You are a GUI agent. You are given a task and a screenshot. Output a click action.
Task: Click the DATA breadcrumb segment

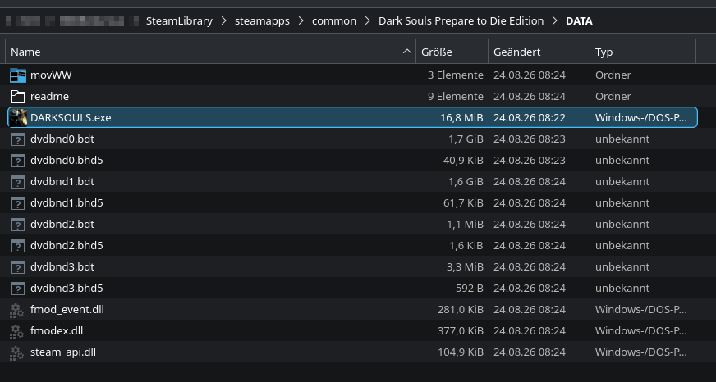(579, 21)
